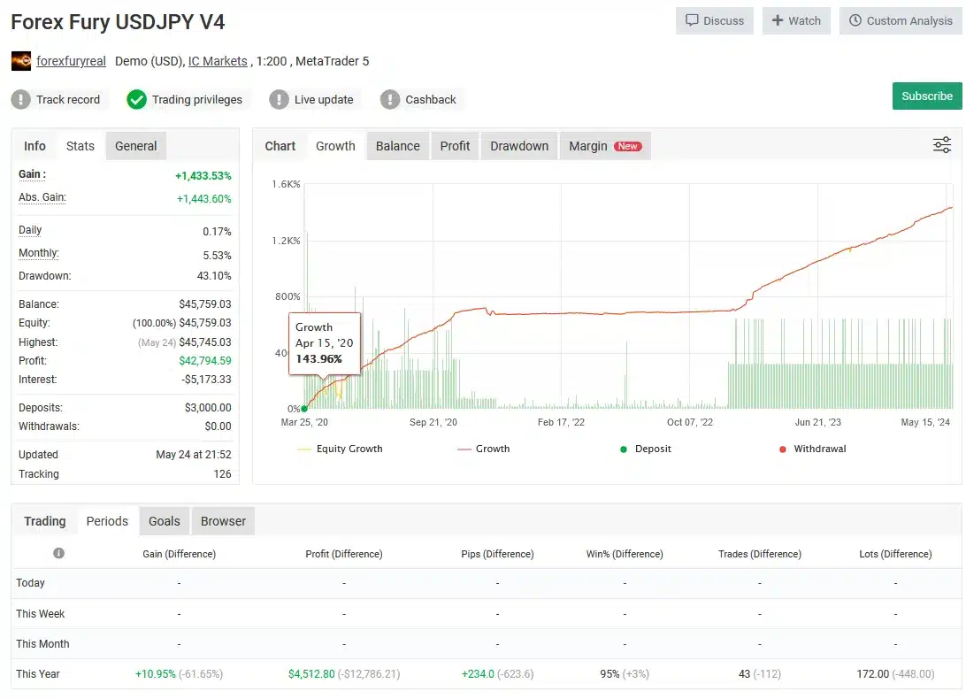Click the forexfuryreal avatar image
Viewport: 966px width, 699px height.
[x=21, y=61]
